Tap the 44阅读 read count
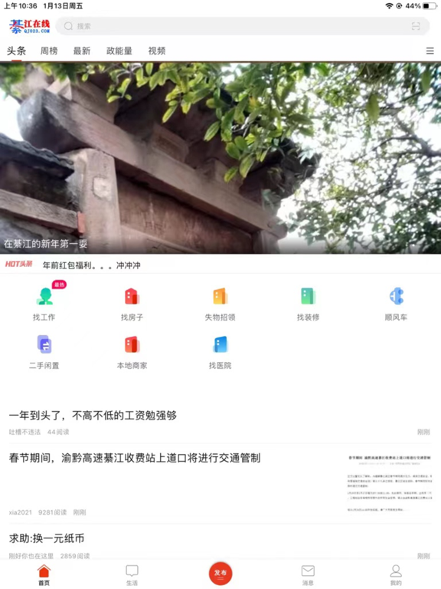This screenshot has height=589, width=441. coord(58,432)
